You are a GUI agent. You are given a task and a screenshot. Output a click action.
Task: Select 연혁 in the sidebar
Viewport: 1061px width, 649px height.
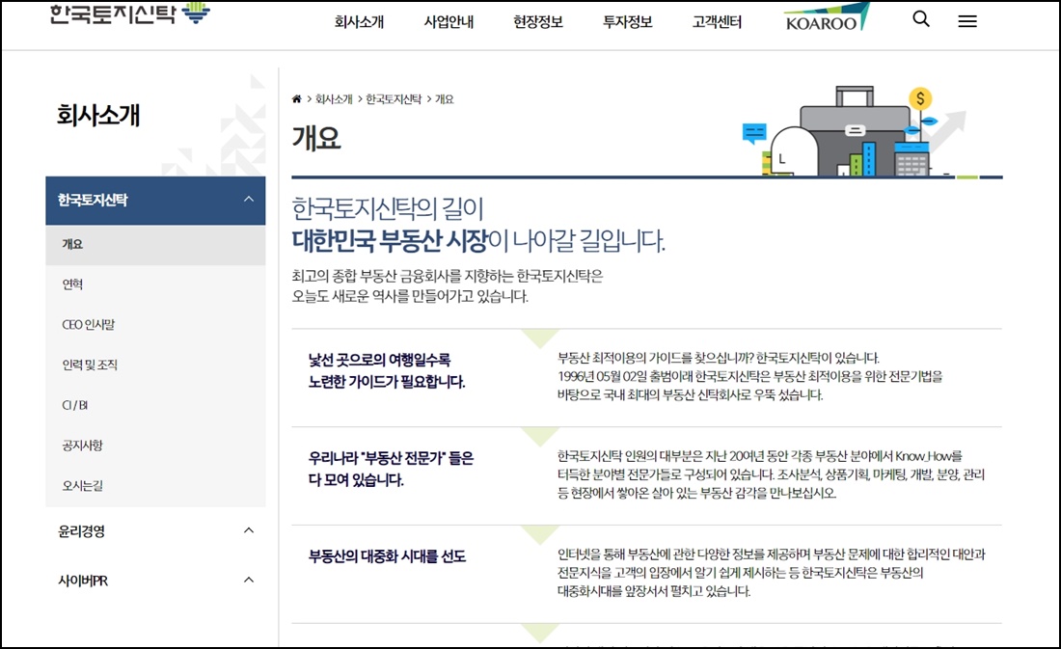point(72,284)
